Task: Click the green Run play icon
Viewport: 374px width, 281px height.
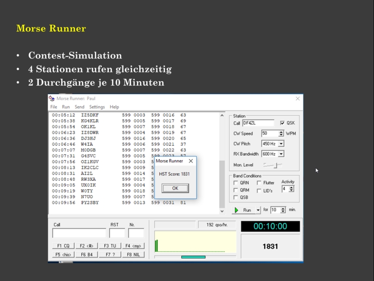Action: (237, 210)
